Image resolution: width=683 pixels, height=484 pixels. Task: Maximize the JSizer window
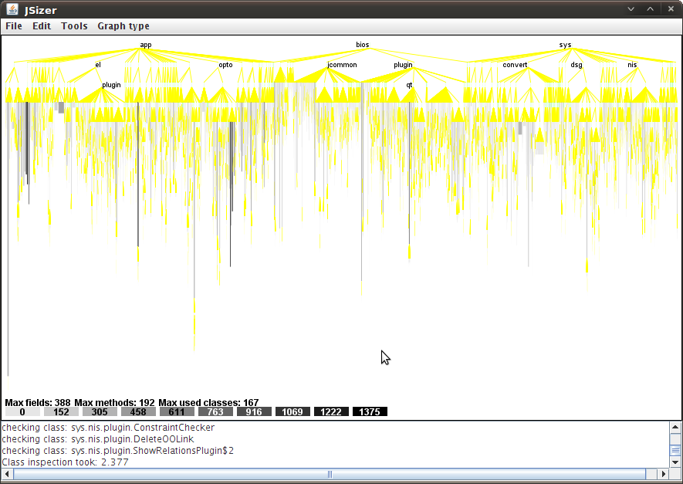tap(651, 9)
